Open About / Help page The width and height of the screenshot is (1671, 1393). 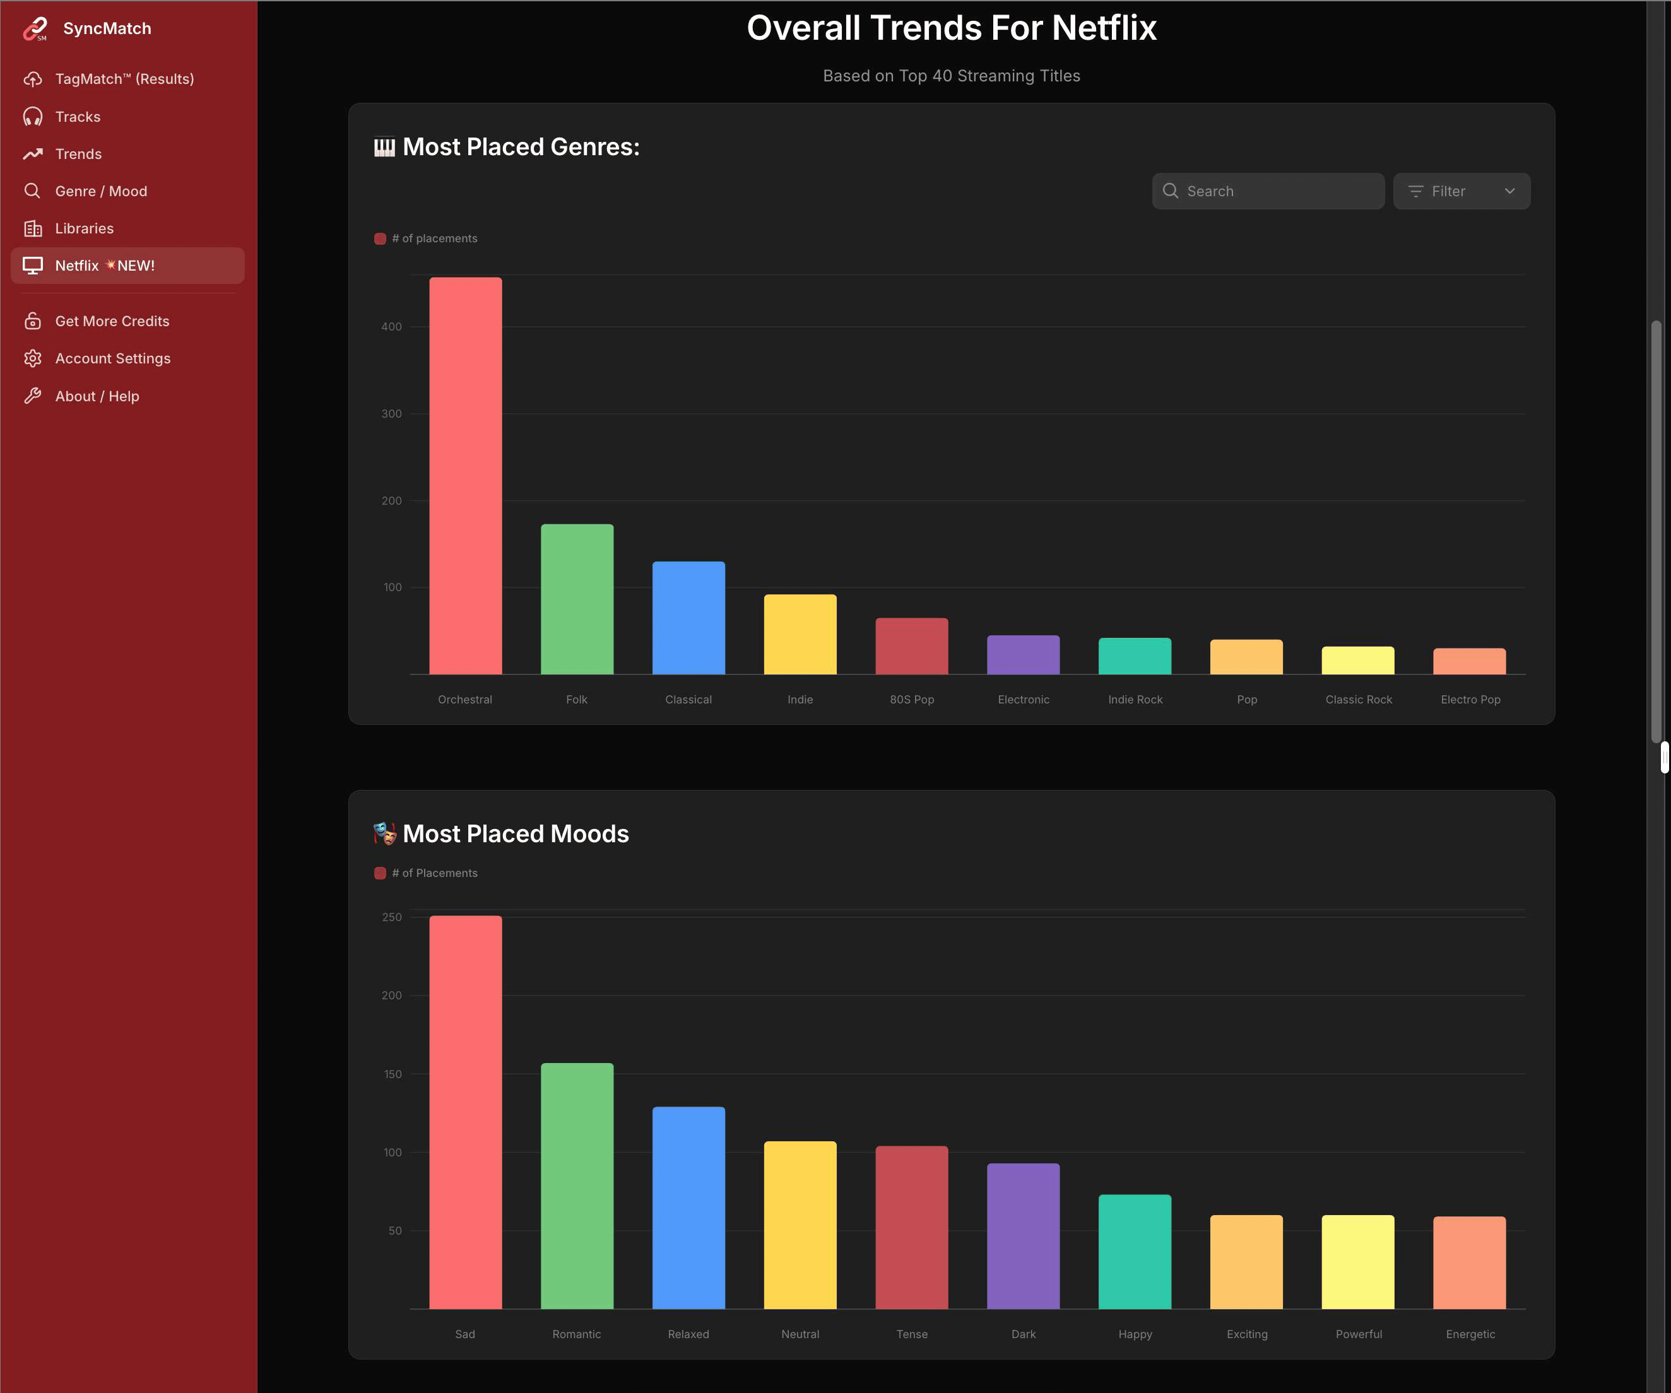pyautogui.click(x=127, y=396)
